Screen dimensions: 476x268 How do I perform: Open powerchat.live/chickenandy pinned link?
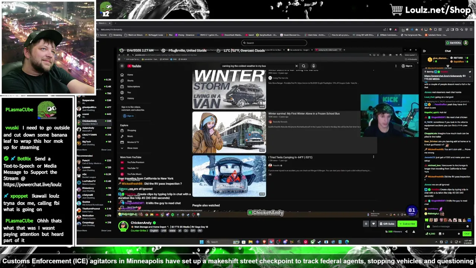443,76
